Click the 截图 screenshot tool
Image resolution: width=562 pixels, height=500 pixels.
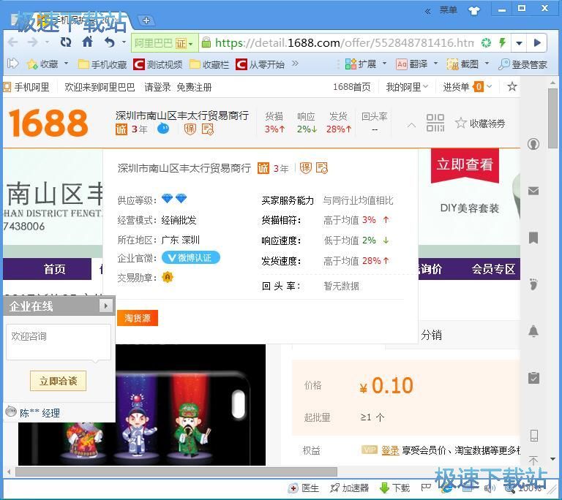coord(462,64)
